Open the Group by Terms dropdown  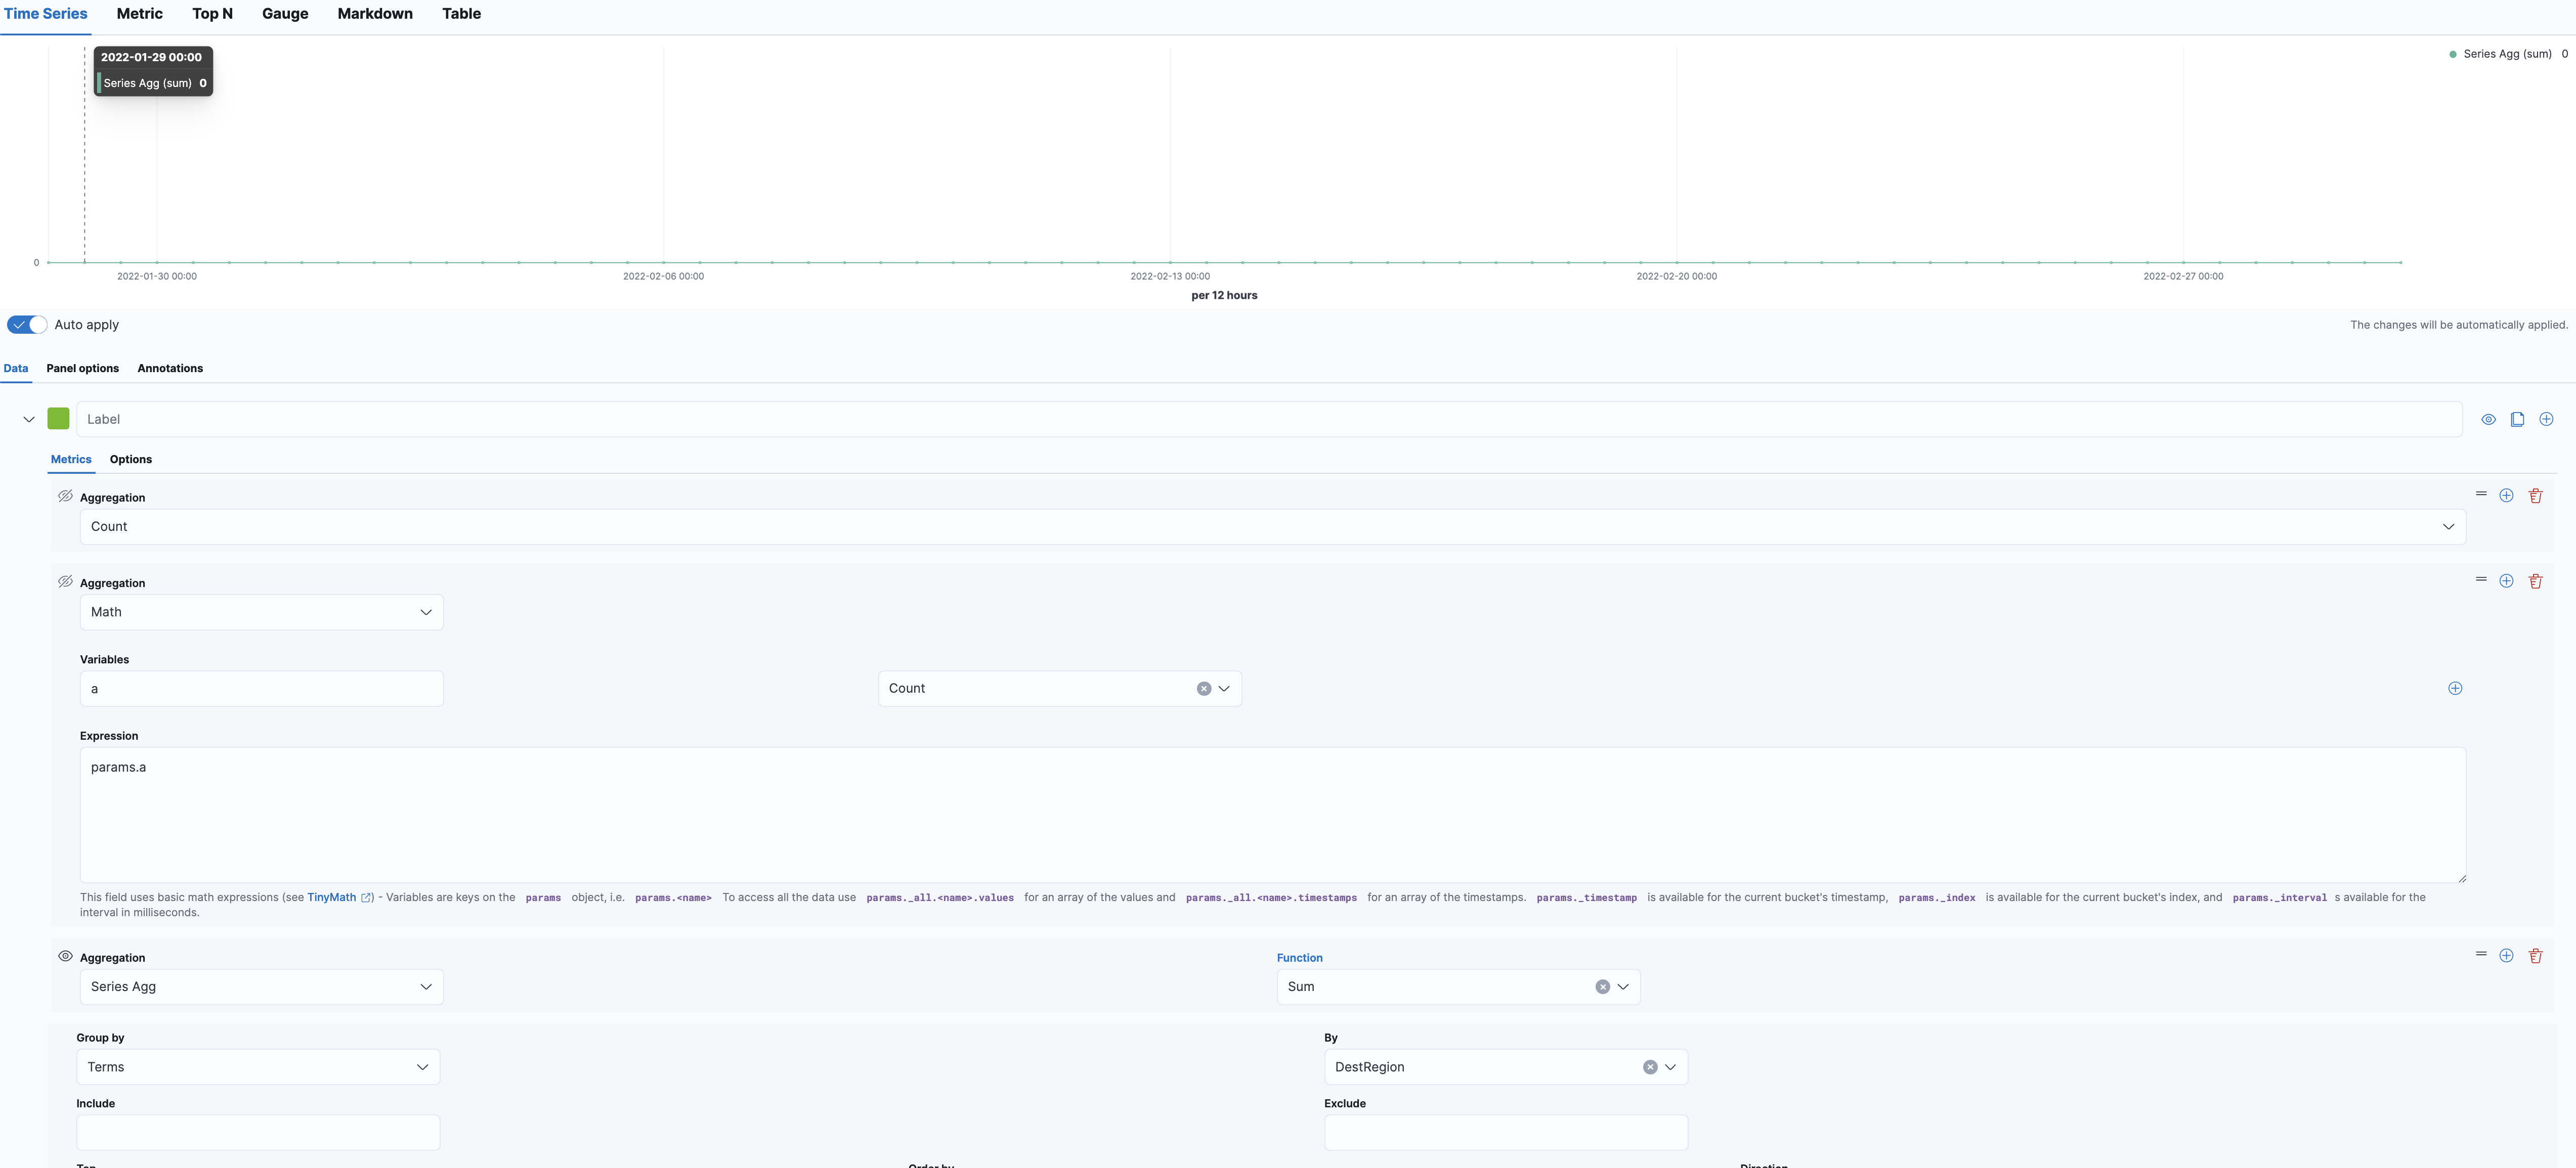257,1066
